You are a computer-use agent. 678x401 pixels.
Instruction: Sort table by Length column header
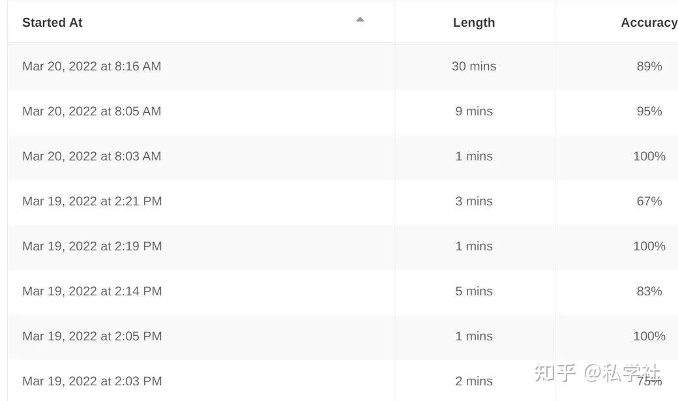coord(474,22)
